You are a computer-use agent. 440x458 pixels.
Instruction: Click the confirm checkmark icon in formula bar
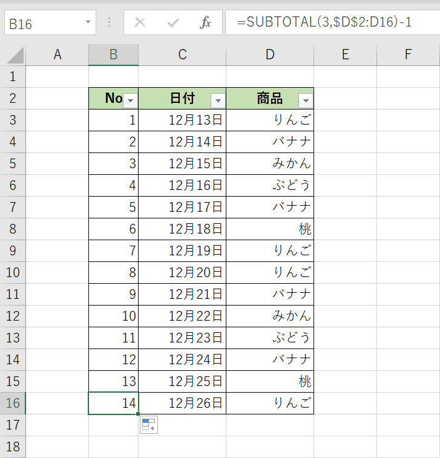[x=173, y=22]
